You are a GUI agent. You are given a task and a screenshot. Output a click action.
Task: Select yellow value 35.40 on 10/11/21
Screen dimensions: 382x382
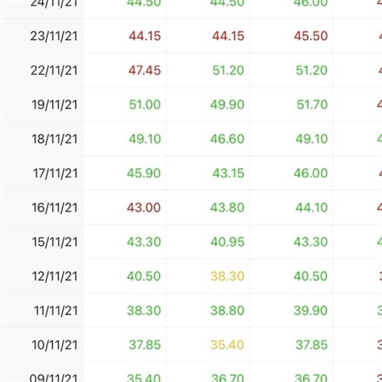pos(227,345)
